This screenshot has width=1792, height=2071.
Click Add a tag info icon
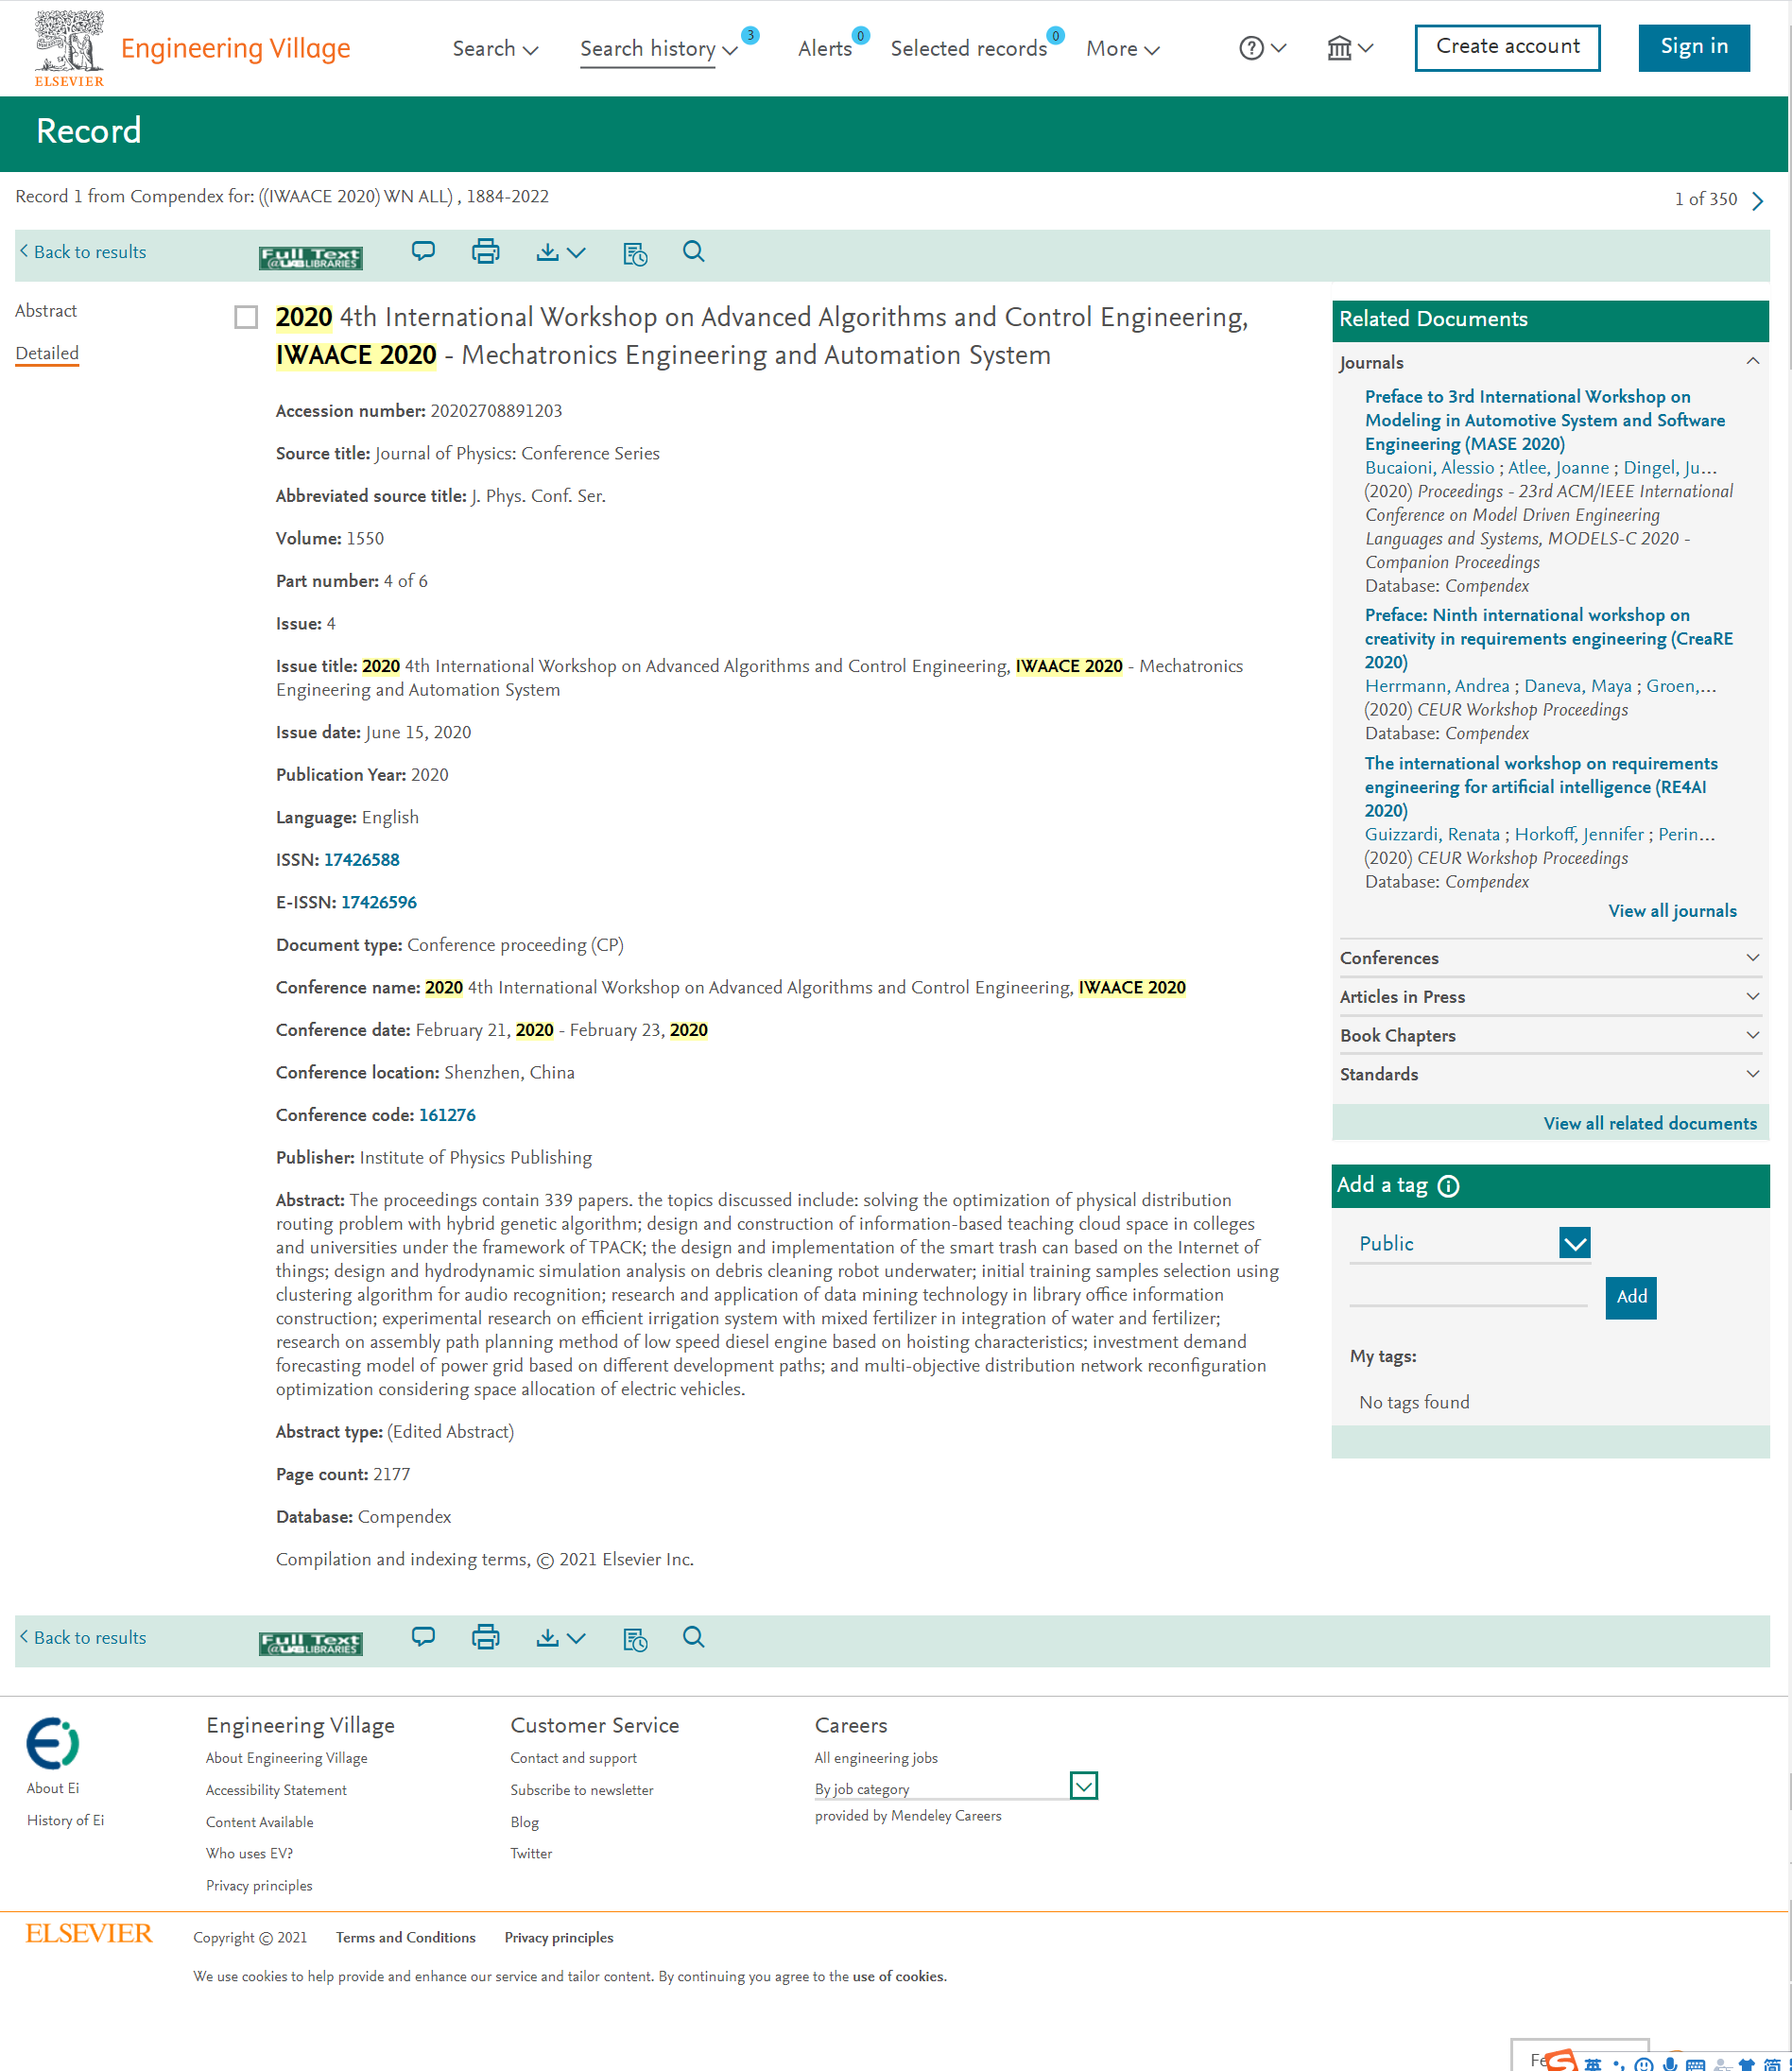tap(1448, 1186)
